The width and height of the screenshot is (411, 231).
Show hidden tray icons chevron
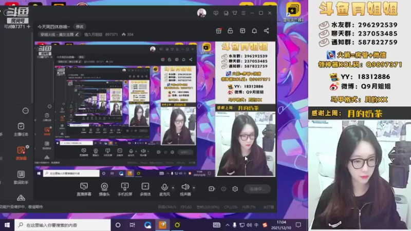pos(227,225)
